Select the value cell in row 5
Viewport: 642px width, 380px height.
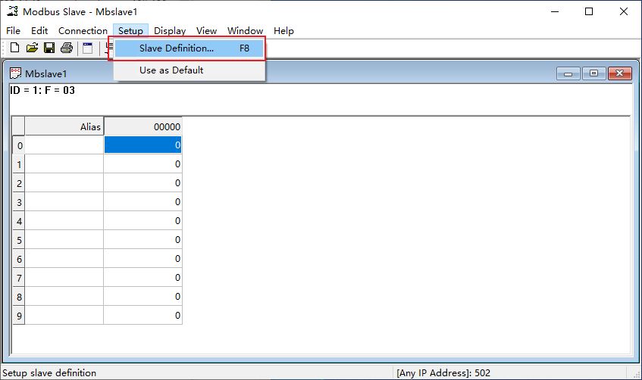pos(143,240)
